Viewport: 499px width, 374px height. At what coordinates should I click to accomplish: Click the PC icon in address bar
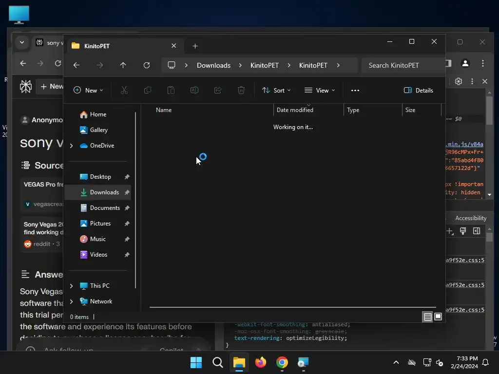click(x=172, y=65)
